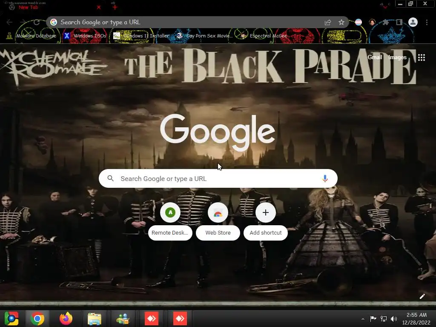Image resolution: width=436 pixels, height=327 pixels.
Task: Select the New Tab tab
Action: tap(54, 7)
